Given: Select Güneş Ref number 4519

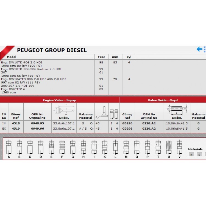Looking at the screenshot, I should (16, 129).
